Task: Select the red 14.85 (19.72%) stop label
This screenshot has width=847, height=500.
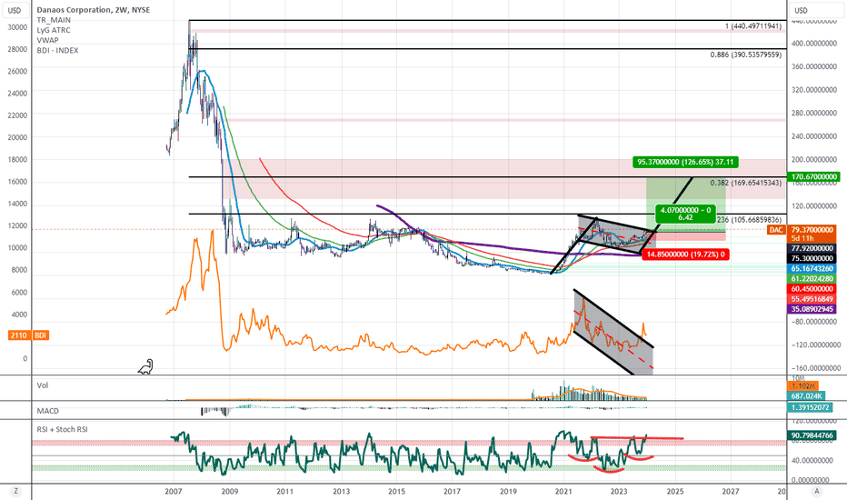Action: pyautogui.click(x=685, y=254)
